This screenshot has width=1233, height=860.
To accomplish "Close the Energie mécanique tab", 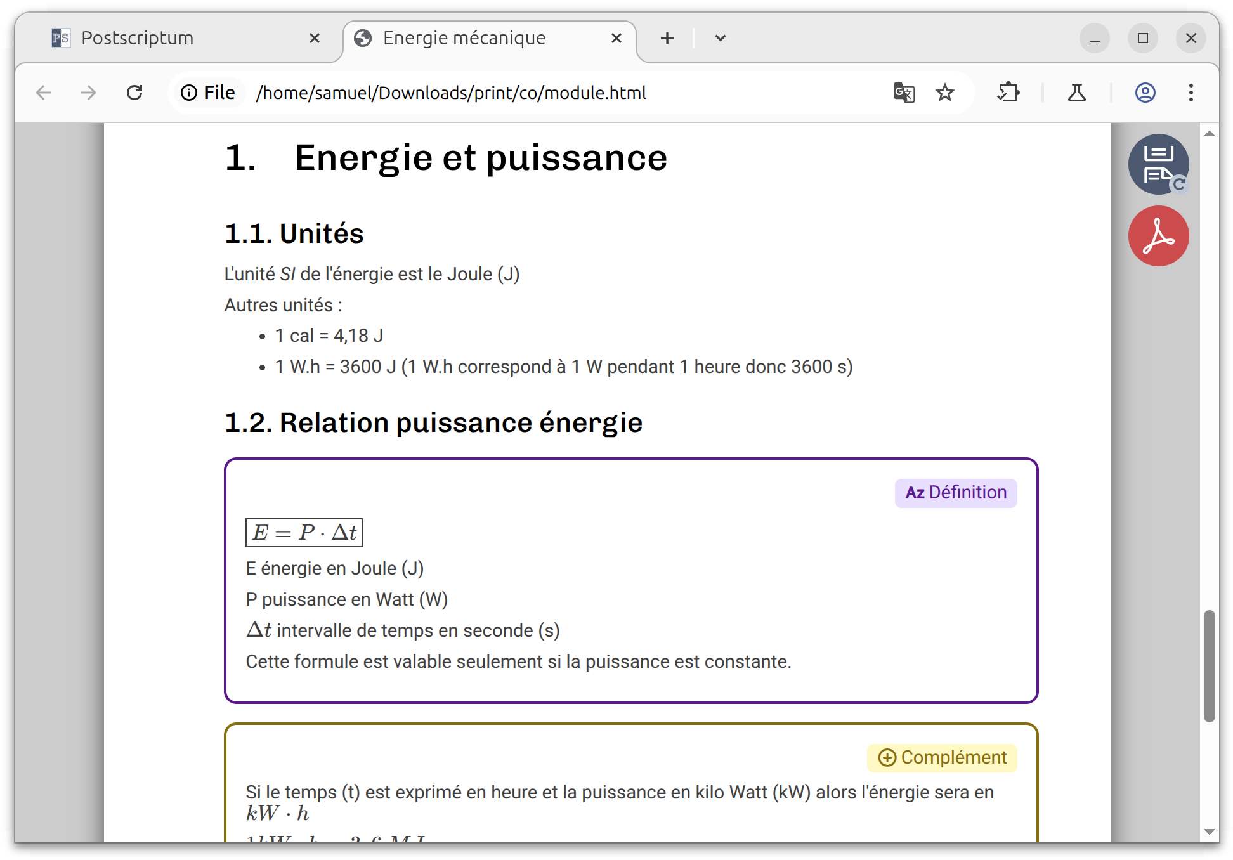I will (x=616, y=38).
